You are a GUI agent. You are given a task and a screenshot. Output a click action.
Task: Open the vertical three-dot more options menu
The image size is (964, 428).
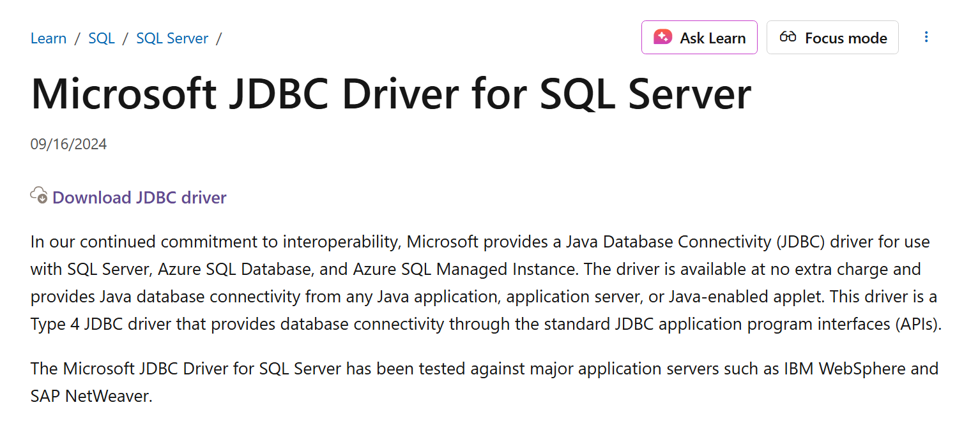(926, 37)
